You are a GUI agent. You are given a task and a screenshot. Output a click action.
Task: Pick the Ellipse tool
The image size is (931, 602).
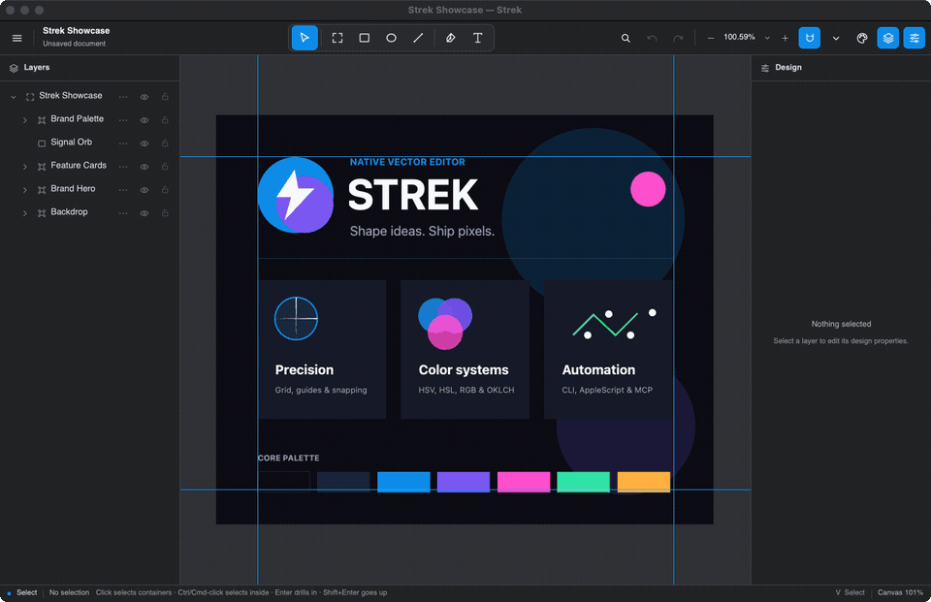coord(391,38)
